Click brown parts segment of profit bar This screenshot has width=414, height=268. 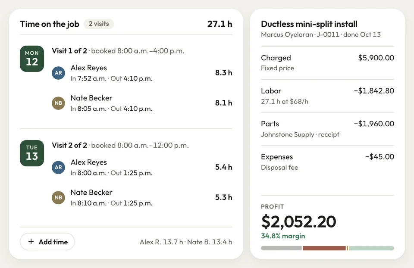click(324, 248)
